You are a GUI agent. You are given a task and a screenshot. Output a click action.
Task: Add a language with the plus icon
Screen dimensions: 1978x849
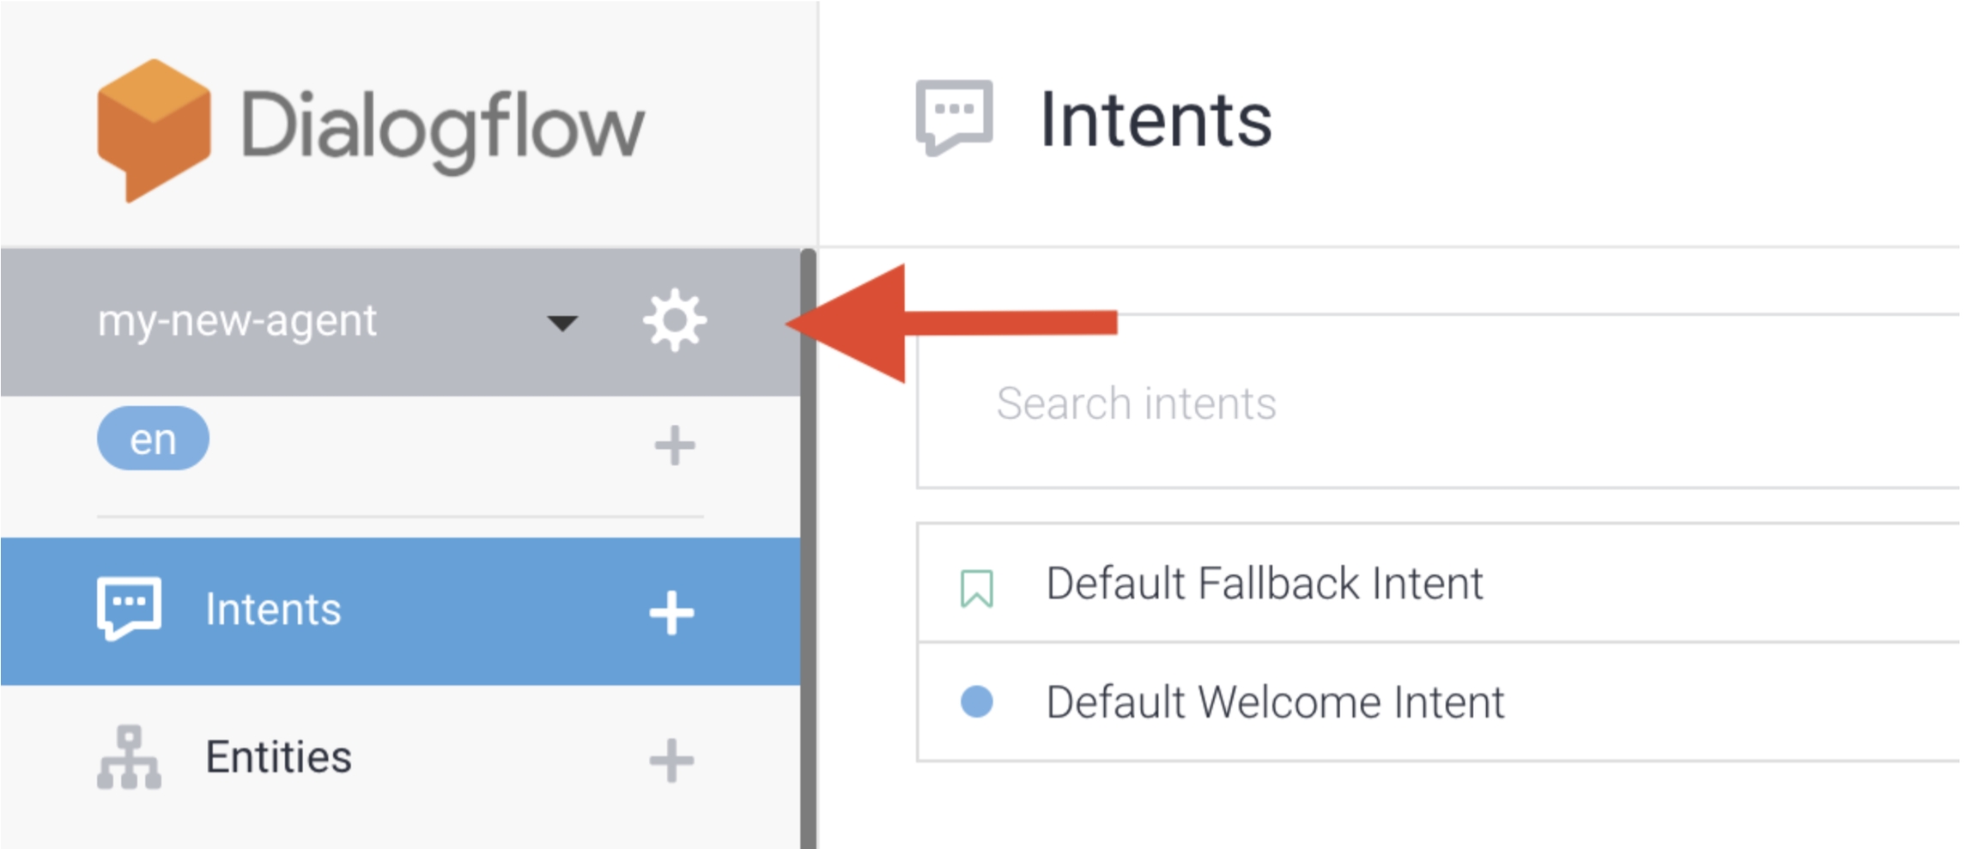[x=675, y=445]
